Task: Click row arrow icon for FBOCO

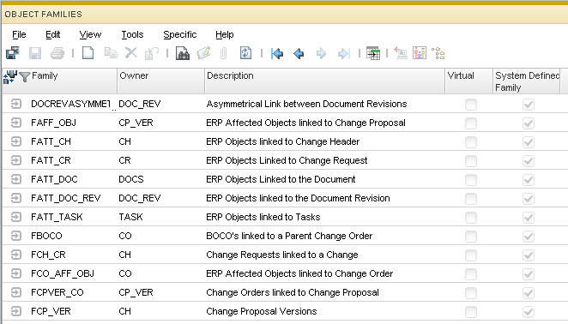Action: [x=16, y=236]
